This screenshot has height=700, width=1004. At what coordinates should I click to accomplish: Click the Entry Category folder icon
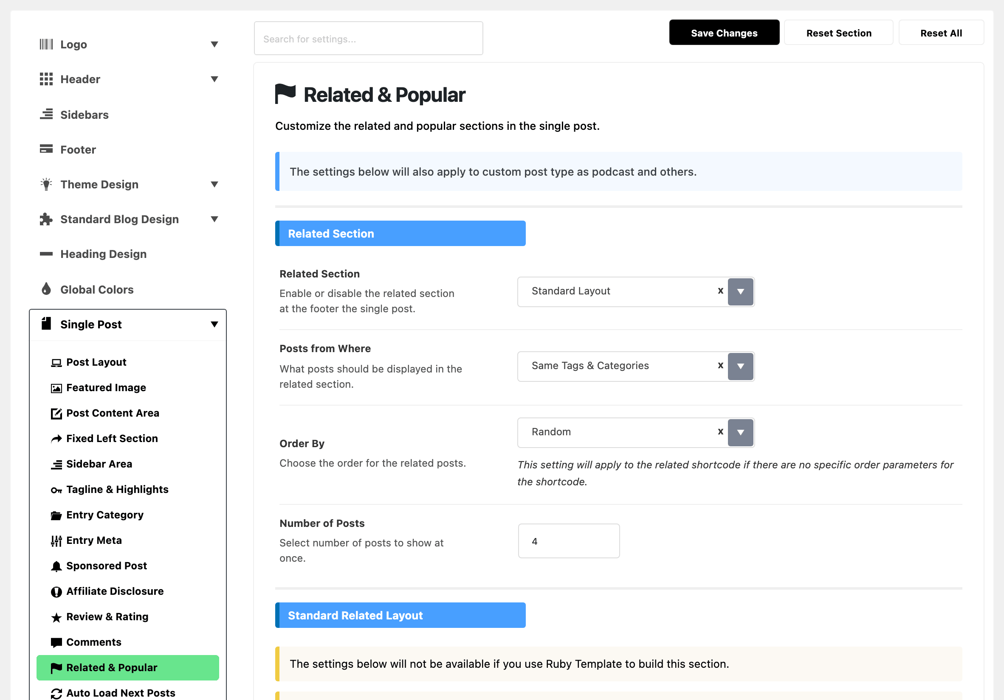(56, 515)
